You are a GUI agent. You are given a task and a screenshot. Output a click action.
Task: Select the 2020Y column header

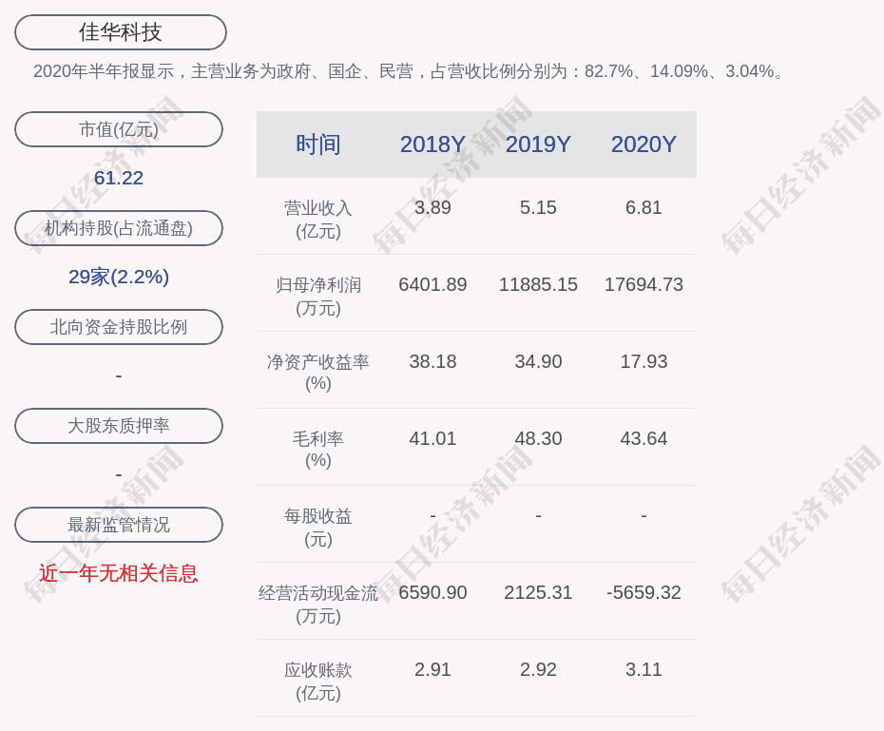[644, 144]
